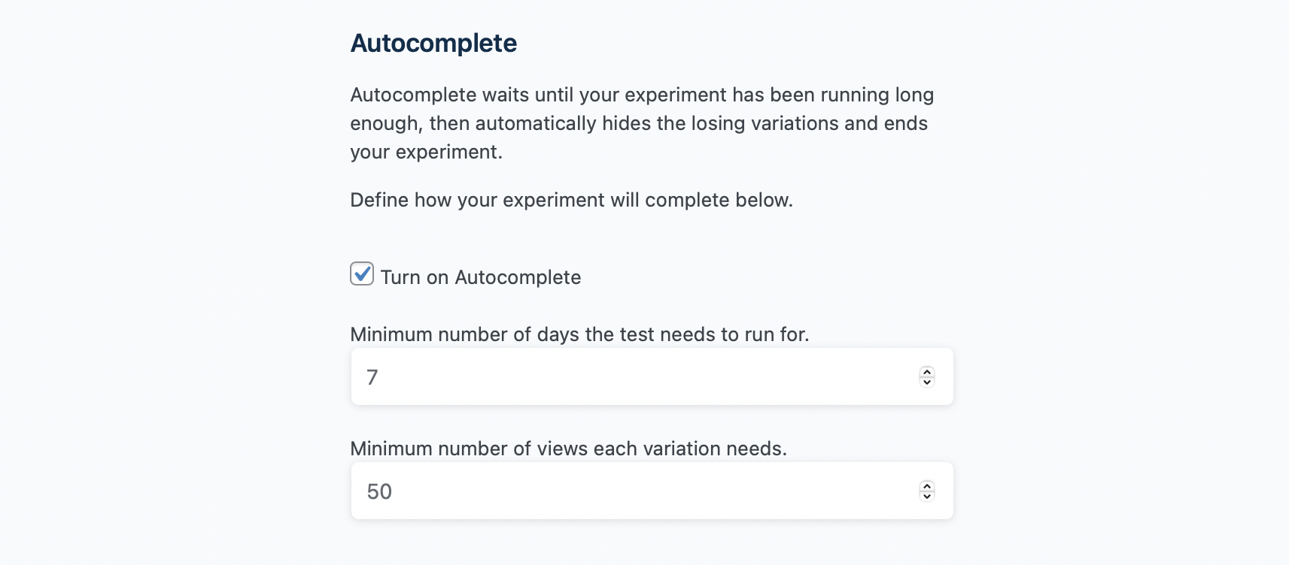1289x565 pixels.
Task: Click the Autocomplete section heading
Action: pyautogui.click(x=433, y=44)
